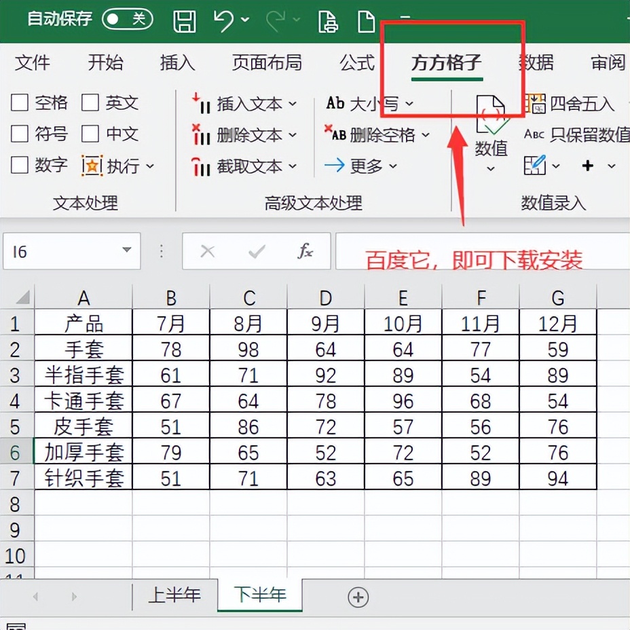Switch to the 方方格子 ribbon tab

click(x=445, y=63)
